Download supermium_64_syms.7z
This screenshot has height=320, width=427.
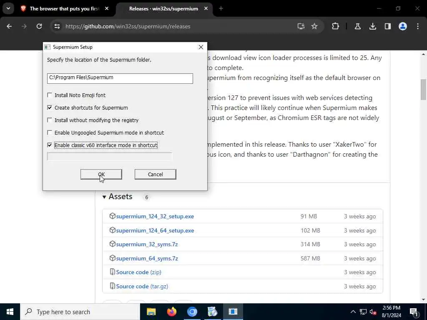[147, 258]
